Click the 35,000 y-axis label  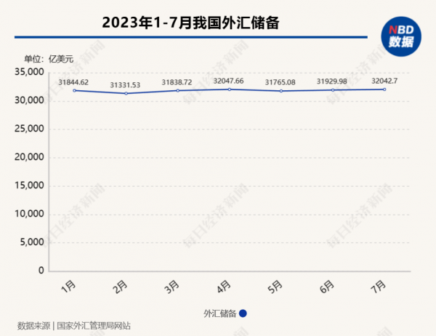(x=30, y=72)
